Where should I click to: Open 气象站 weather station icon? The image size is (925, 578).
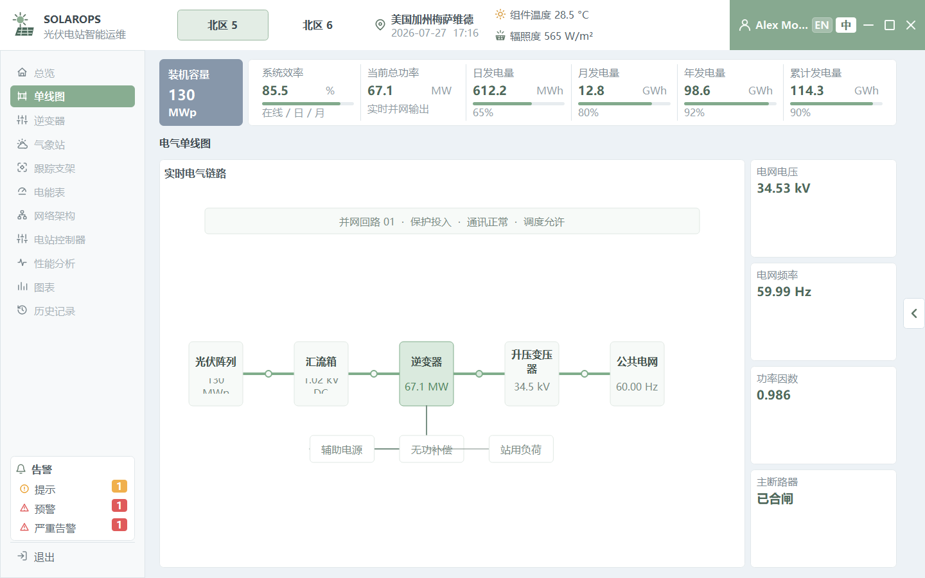point(22,144)
